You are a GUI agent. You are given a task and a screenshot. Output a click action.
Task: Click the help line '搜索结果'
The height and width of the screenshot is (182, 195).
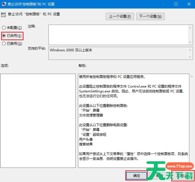coord(86,144)
